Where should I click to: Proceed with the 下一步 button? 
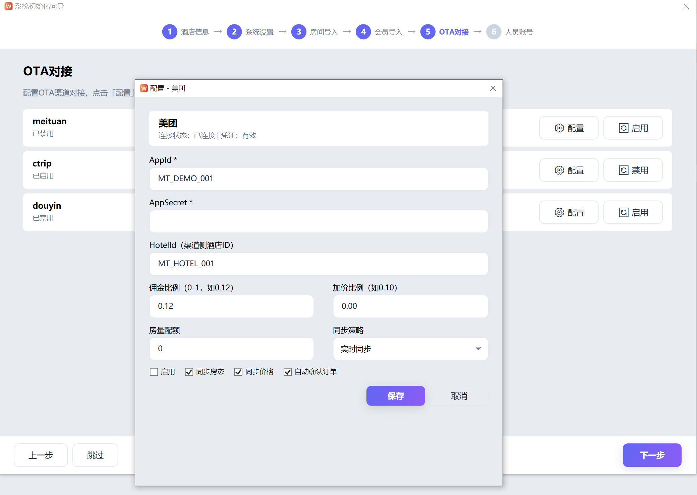(x=652, y=455)
